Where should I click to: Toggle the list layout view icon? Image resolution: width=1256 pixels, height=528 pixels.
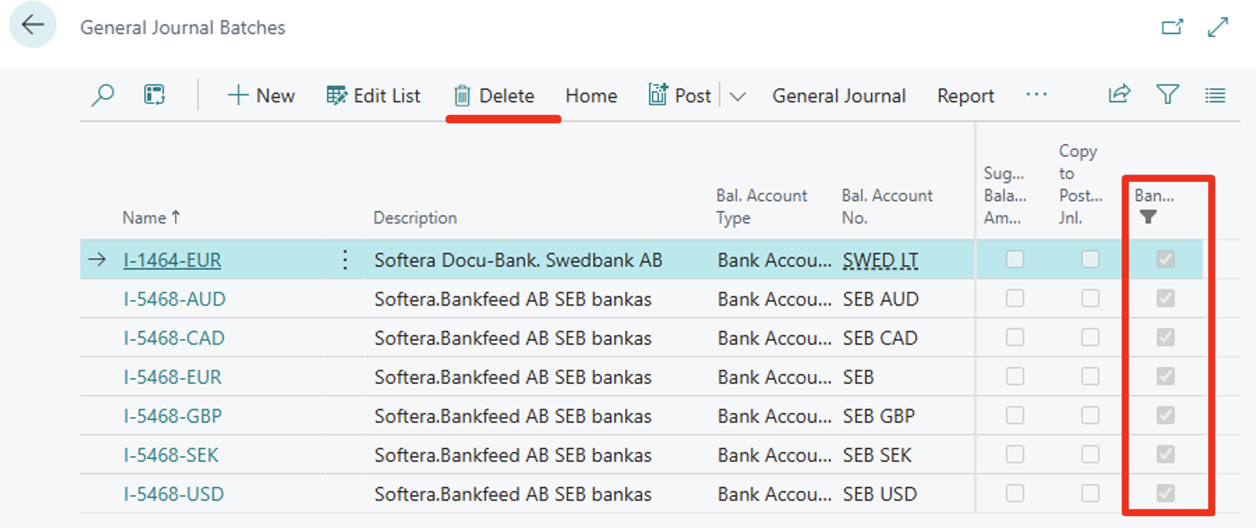[x=1215, y=95]
